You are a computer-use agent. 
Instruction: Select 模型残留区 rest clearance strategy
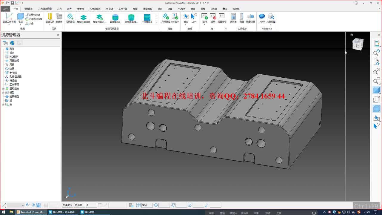(x=99, y=19)
